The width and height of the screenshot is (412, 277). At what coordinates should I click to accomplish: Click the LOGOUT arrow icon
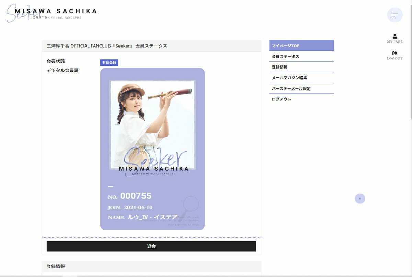(x=395, y=53)
